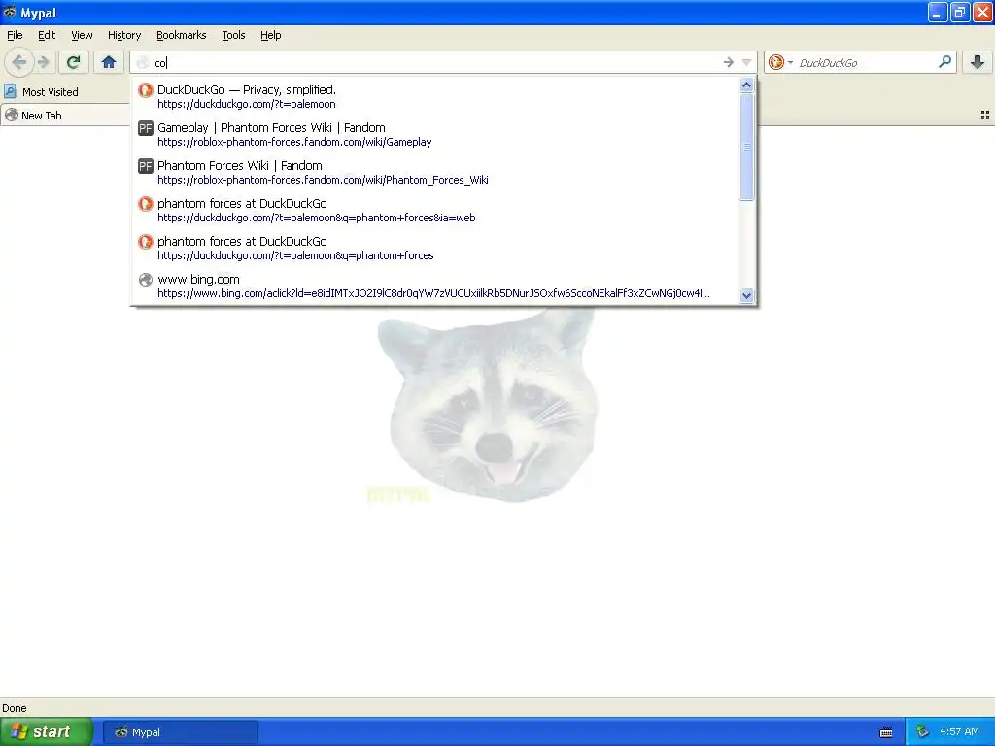Open the Bookmarks menu
Viewport: 995px width, 746px height.
tap(181, 35)
